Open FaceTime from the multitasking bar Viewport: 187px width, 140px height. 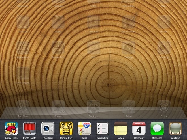(x=48, y=128)
